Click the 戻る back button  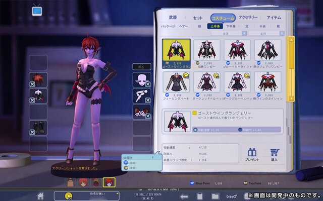pos(142,67)
